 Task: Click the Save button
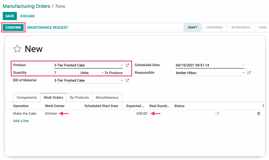[10, 16]
